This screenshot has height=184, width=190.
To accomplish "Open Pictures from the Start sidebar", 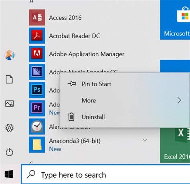I will pyautogui.click(x=9, y=104).
